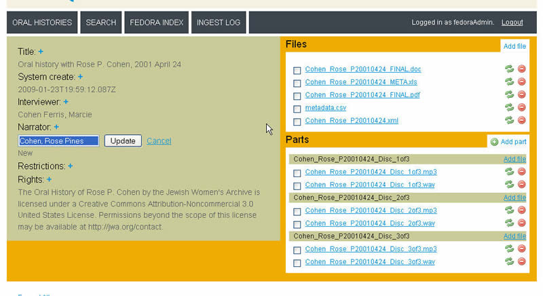Check the Cohen_Rose_P20010424_FINAL.doc checkbox

point(297,71)
